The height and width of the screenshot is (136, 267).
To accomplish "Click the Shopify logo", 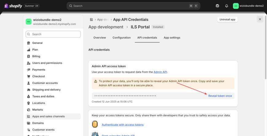I will pos(13,6).
